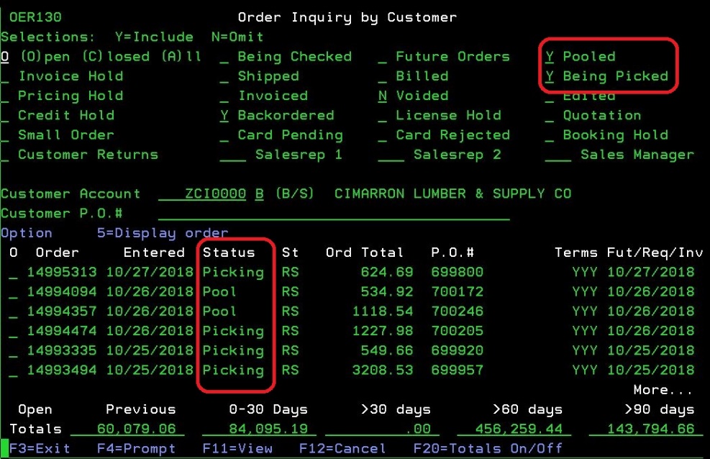Select option field for order 14993494
The height and width of the screenshot is (459, 710).
click(14, 371)
